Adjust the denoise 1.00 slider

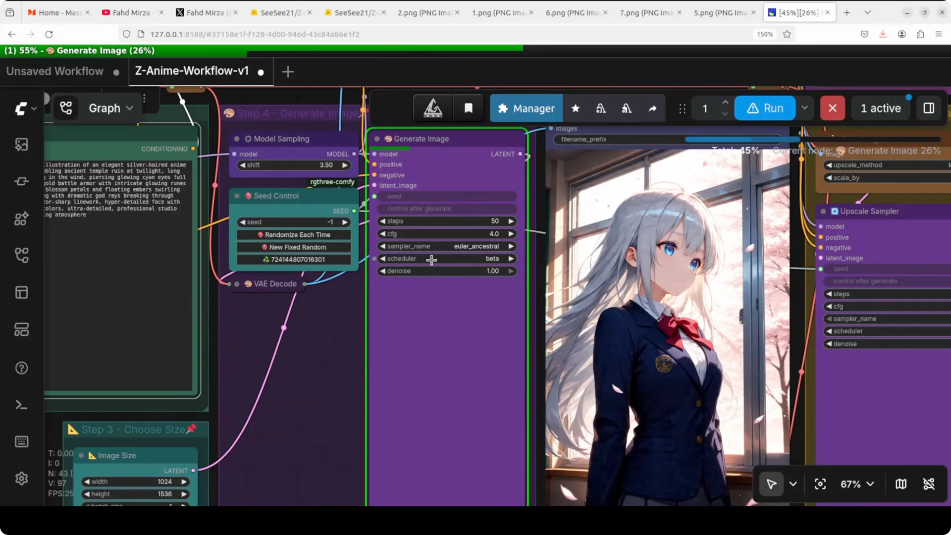click(447, 271)
